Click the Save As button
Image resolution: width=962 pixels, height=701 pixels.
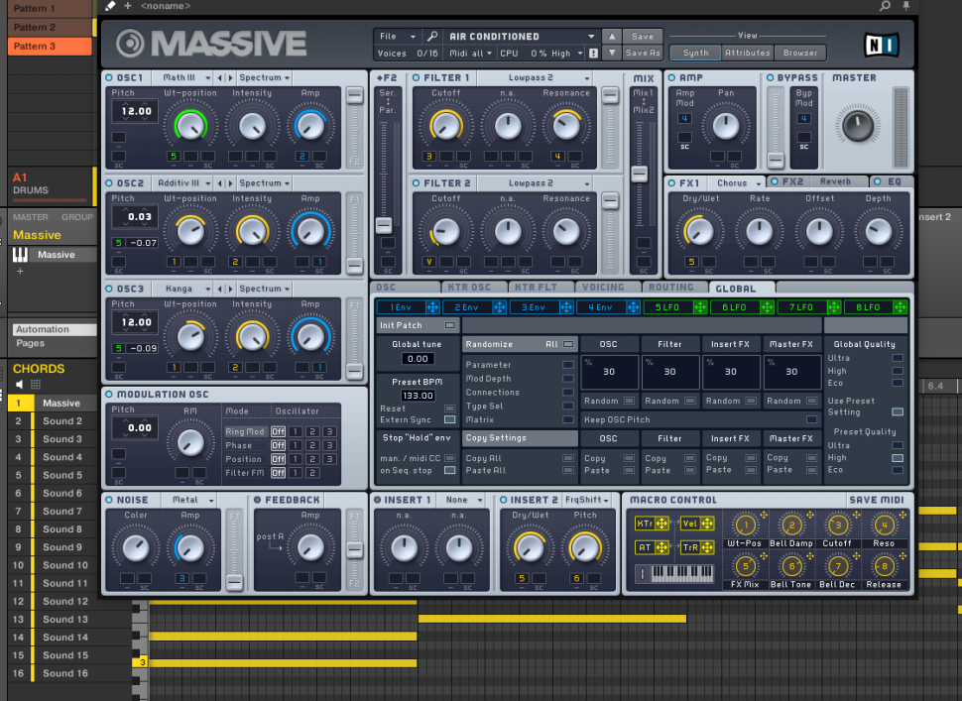coord(642,54)
